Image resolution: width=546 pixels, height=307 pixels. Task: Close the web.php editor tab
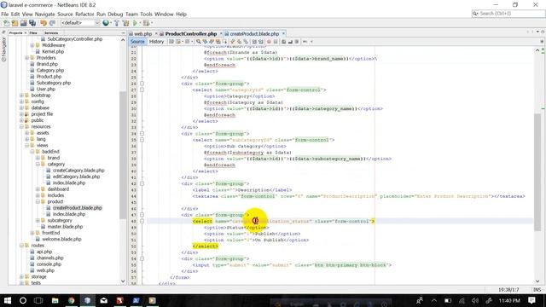click(156, 33)
